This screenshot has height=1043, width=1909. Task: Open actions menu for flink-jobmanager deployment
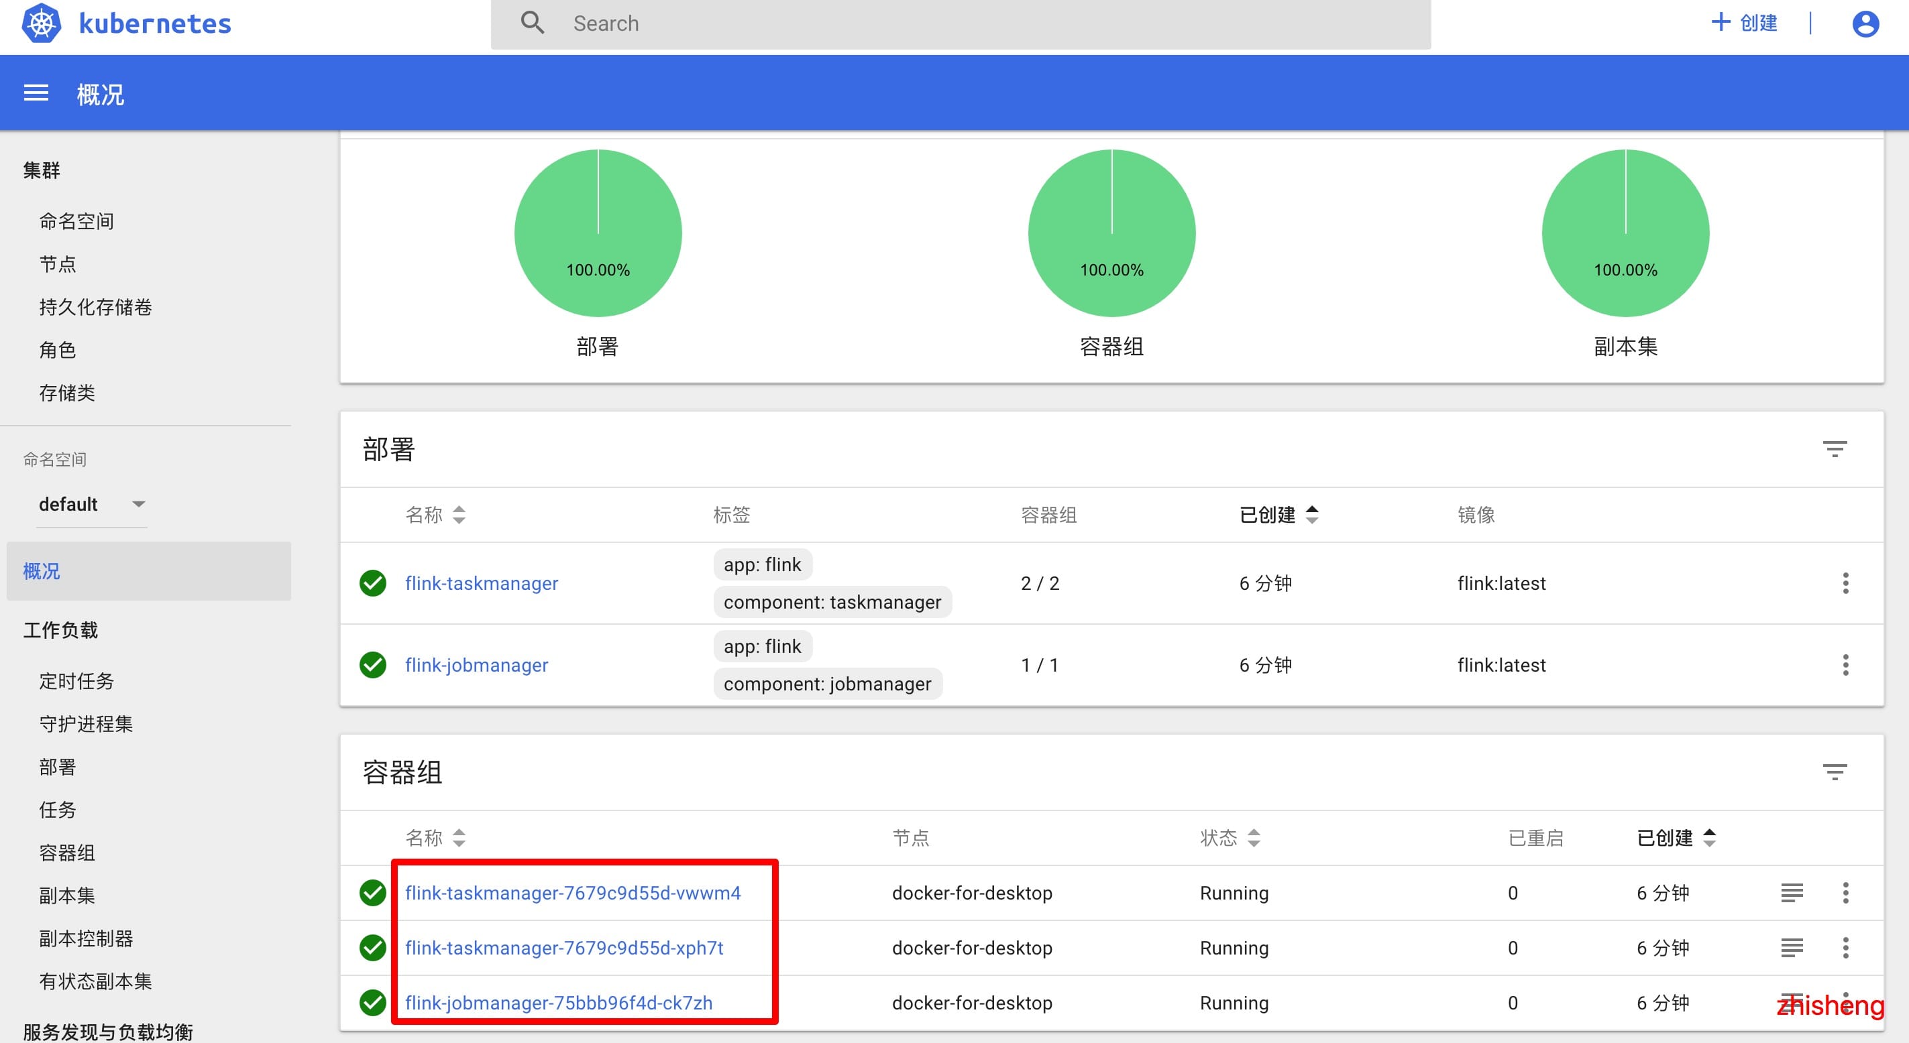pyautogui.click(x=1845, y=664)
